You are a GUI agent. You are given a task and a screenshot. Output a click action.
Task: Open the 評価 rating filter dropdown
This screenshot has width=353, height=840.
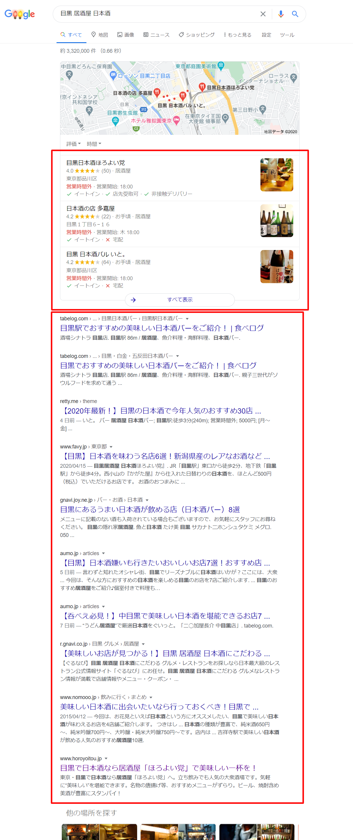coord(73,144)
